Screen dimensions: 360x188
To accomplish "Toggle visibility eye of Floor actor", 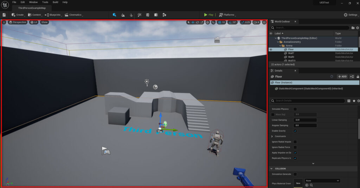I will click(271, 49).
